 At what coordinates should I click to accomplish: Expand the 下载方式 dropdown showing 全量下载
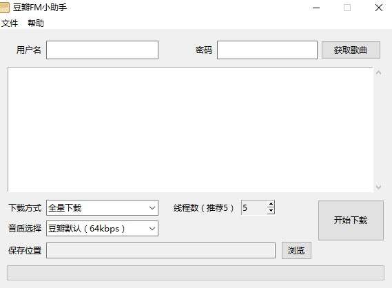point(102,208)
